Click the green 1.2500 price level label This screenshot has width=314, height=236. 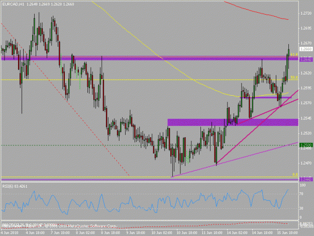(x=306, y=145)
